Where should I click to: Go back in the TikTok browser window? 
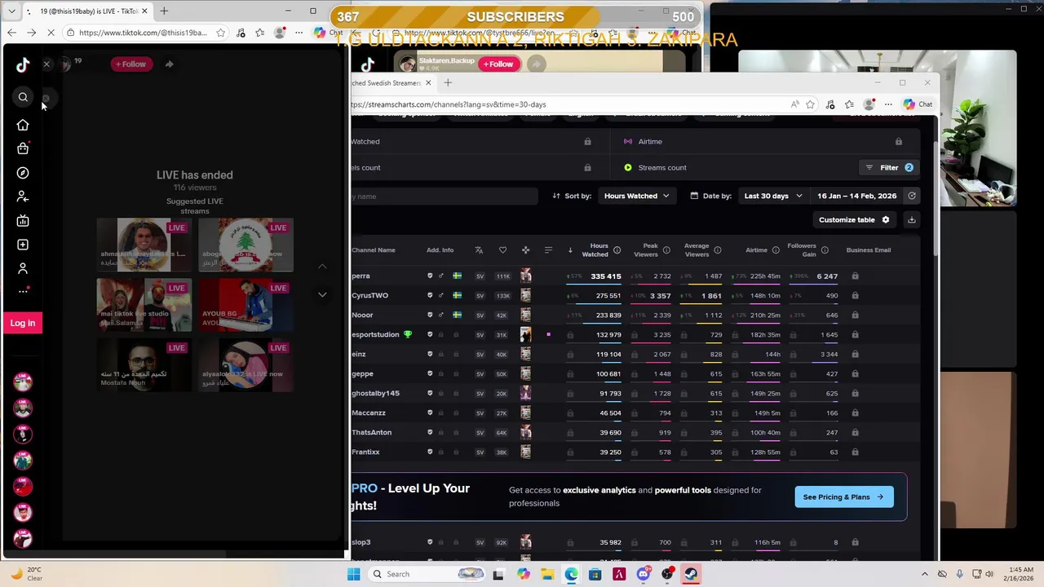click(11, 33)
